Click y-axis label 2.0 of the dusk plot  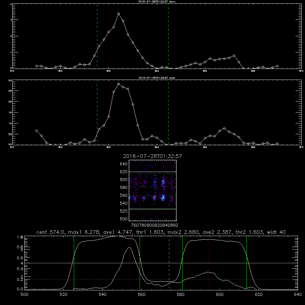tap(10, 102)
